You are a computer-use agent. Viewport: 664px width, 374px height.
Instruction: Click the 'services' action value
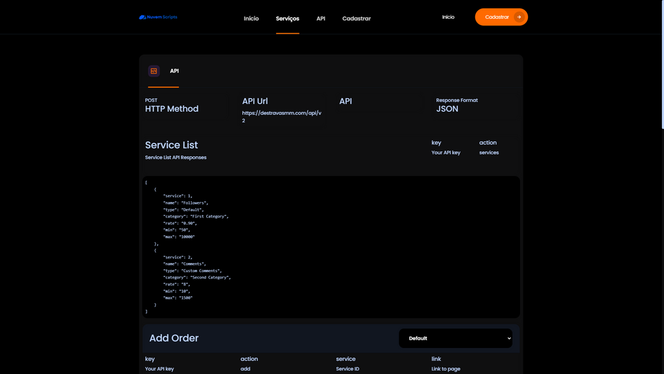489,153
